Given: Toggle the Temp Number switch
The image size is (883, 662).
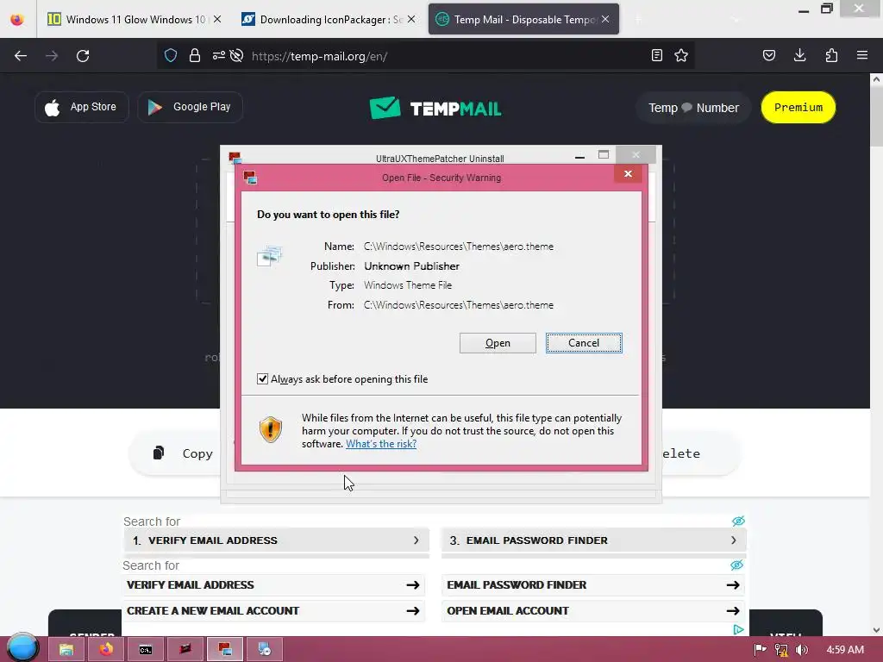Looking at the screenshot, I should pyautogui.click(x=693, y=108).
